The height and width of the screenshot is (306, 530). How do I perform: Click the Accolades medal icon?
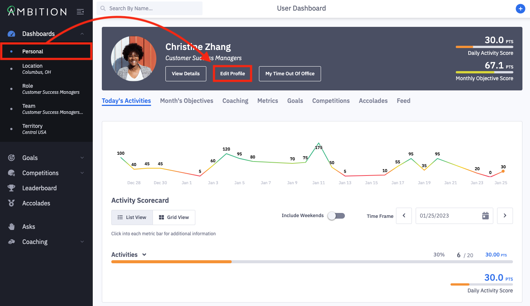click(x=11, y=203)
